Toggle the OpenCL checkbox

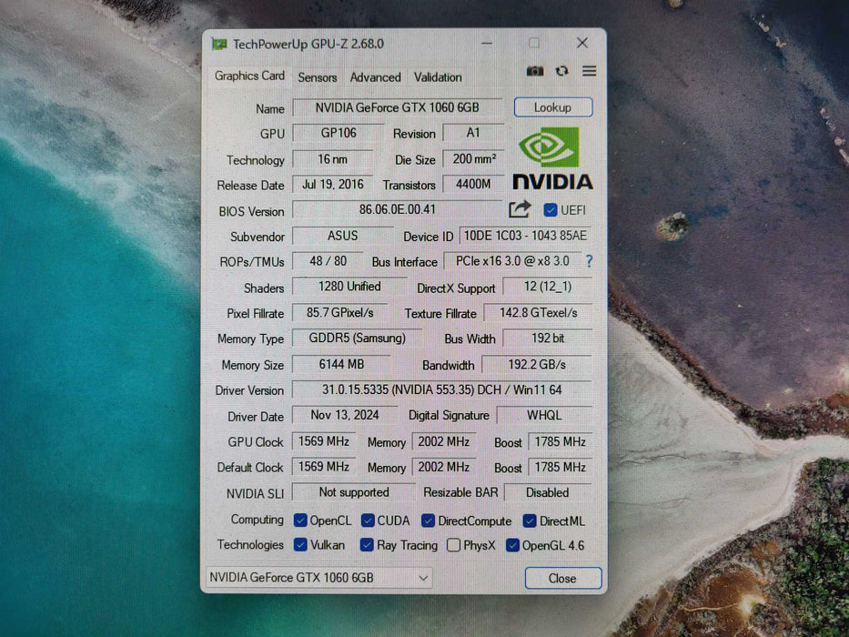[x=300, y=521]
